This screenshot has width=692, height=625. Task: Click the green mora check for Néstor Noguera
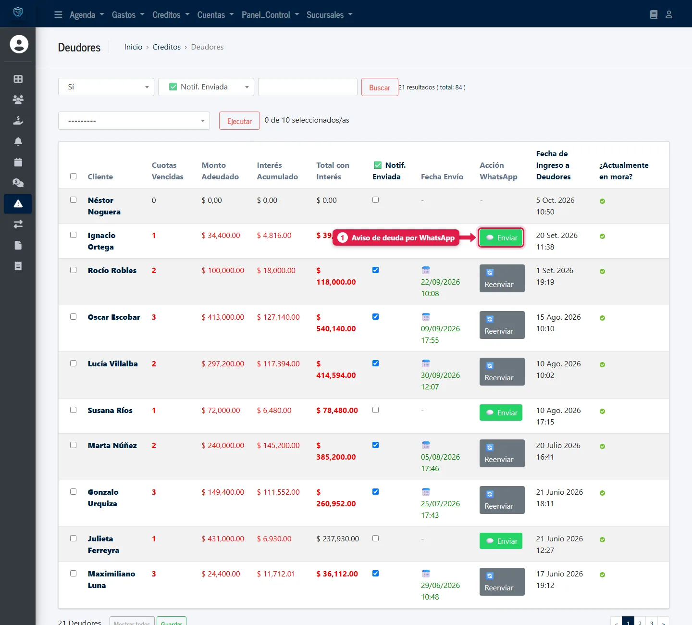[602, 201]
